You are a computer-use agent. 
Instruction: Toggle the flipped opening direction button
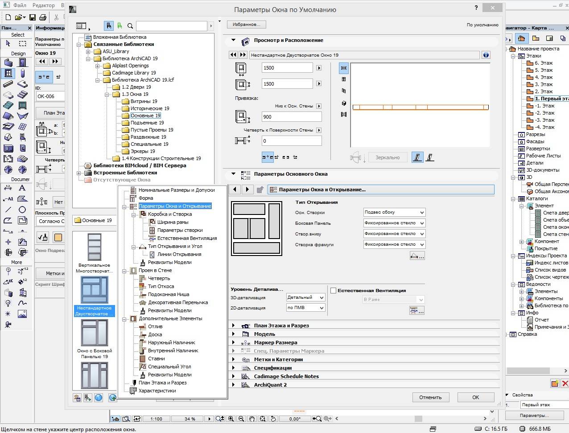tap(430, 157)
